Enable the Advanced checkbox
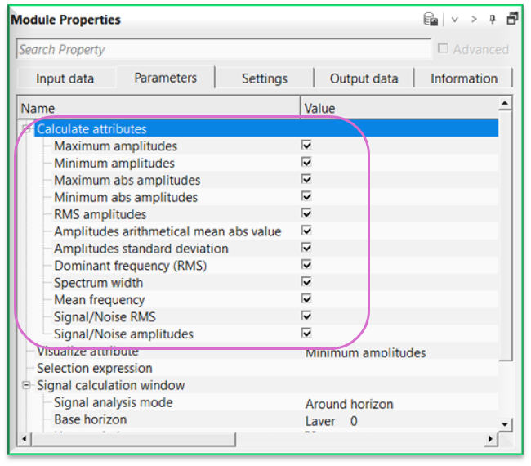 [442, 48]
